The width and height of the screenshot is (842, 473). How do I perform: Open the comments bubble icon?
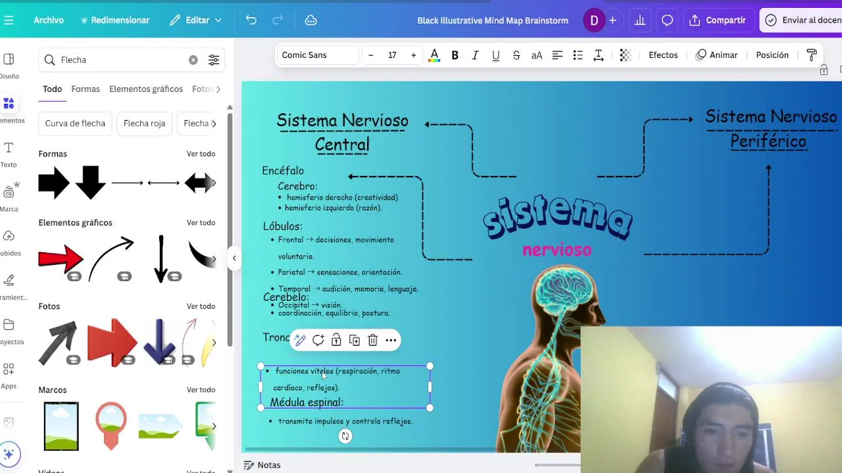(x=667, y=20)
